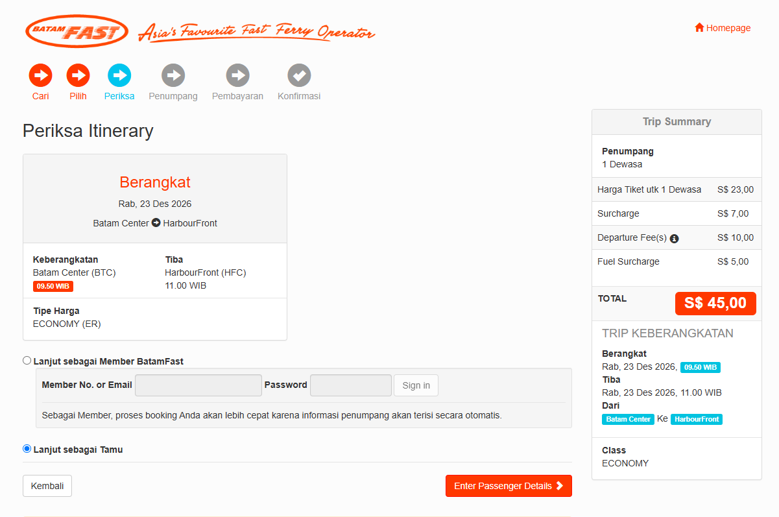Click the home icon beside Homepage
Image resolution: width=779 pixels, height=517 pixels.
(699, 28)
